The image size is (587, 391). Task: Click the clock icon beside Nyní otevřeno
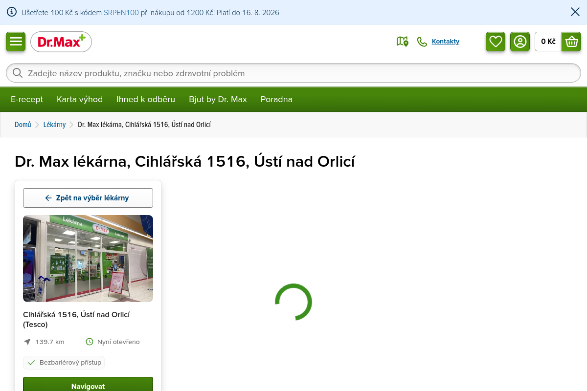click(x=90, y=342)
